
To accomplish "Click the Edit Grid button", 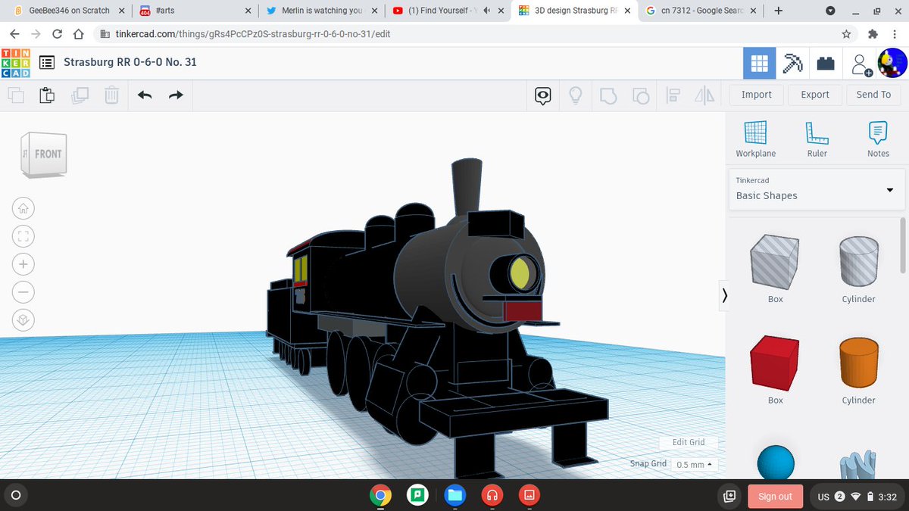I will [x=688, y=442].
